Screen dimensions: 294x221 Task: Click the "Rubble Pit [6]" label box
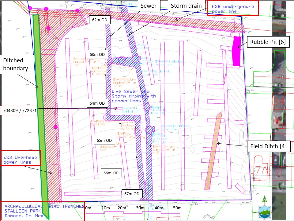pyautogui.click(x=268, y=42)
